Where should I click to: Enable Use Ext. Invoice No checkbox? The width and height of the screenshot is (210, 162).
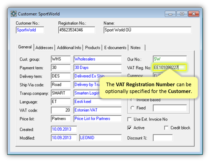point(130,119)
